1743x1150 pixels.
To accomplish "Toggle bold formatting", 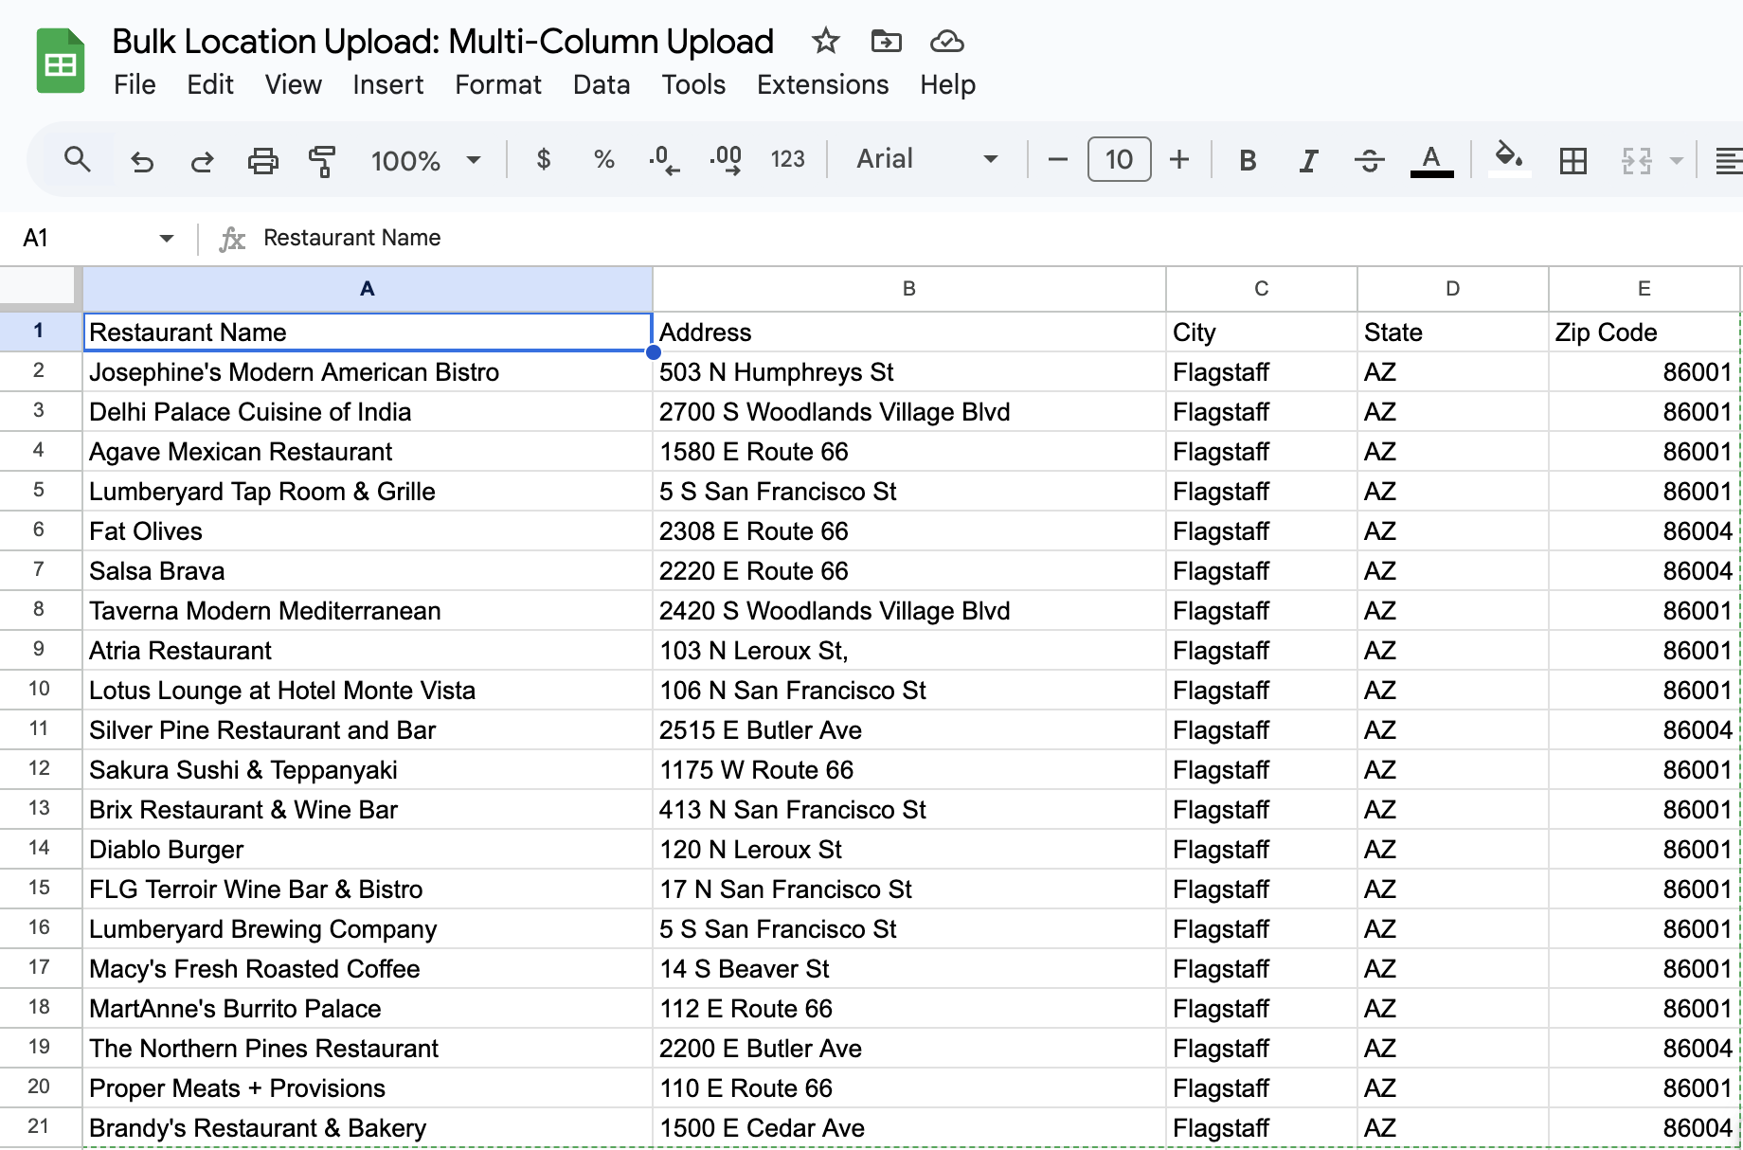I will [x=1248, y=160].
